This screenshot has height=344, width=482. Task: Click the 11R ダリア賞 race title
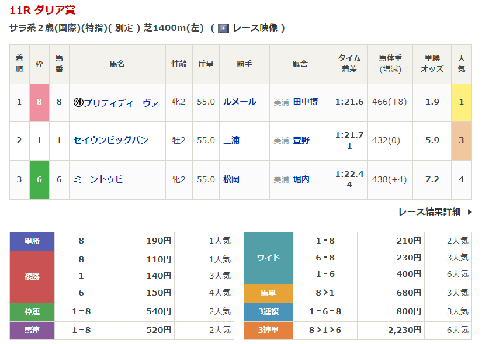click(x=42, y=10)
